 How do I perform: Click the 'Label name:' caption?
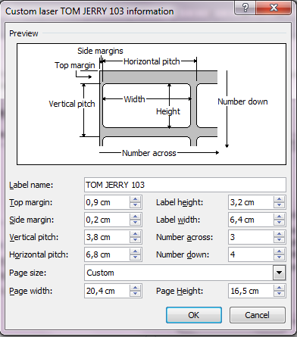31,185
